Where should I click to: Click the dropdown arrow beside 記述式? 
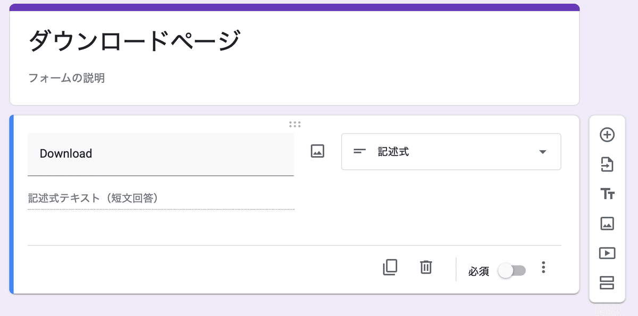pos(542,152)
